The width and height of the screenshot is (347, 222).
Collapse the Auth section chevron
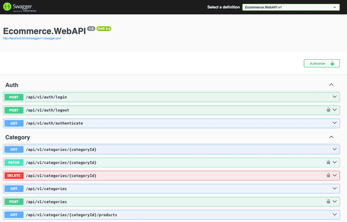pos(331,85)
